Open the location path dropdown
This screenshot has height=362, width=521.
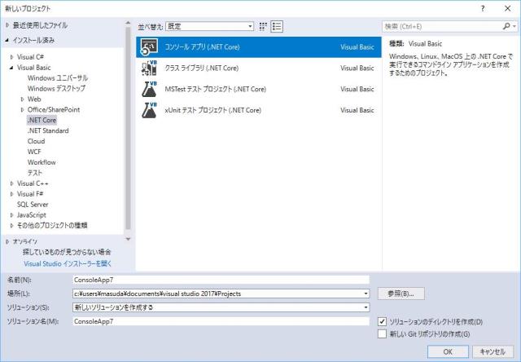[x=367, y=293]
